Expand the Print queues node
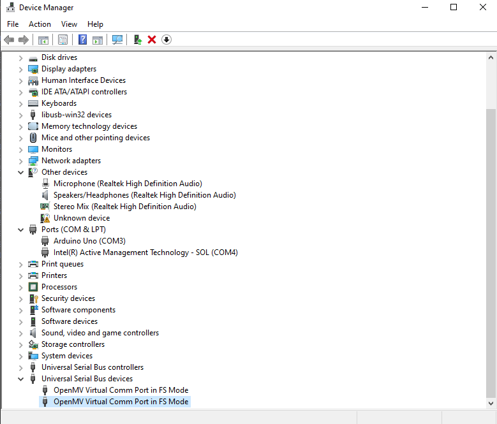The width and height of the screenshot is (497, 424). [x=20, y=265]
